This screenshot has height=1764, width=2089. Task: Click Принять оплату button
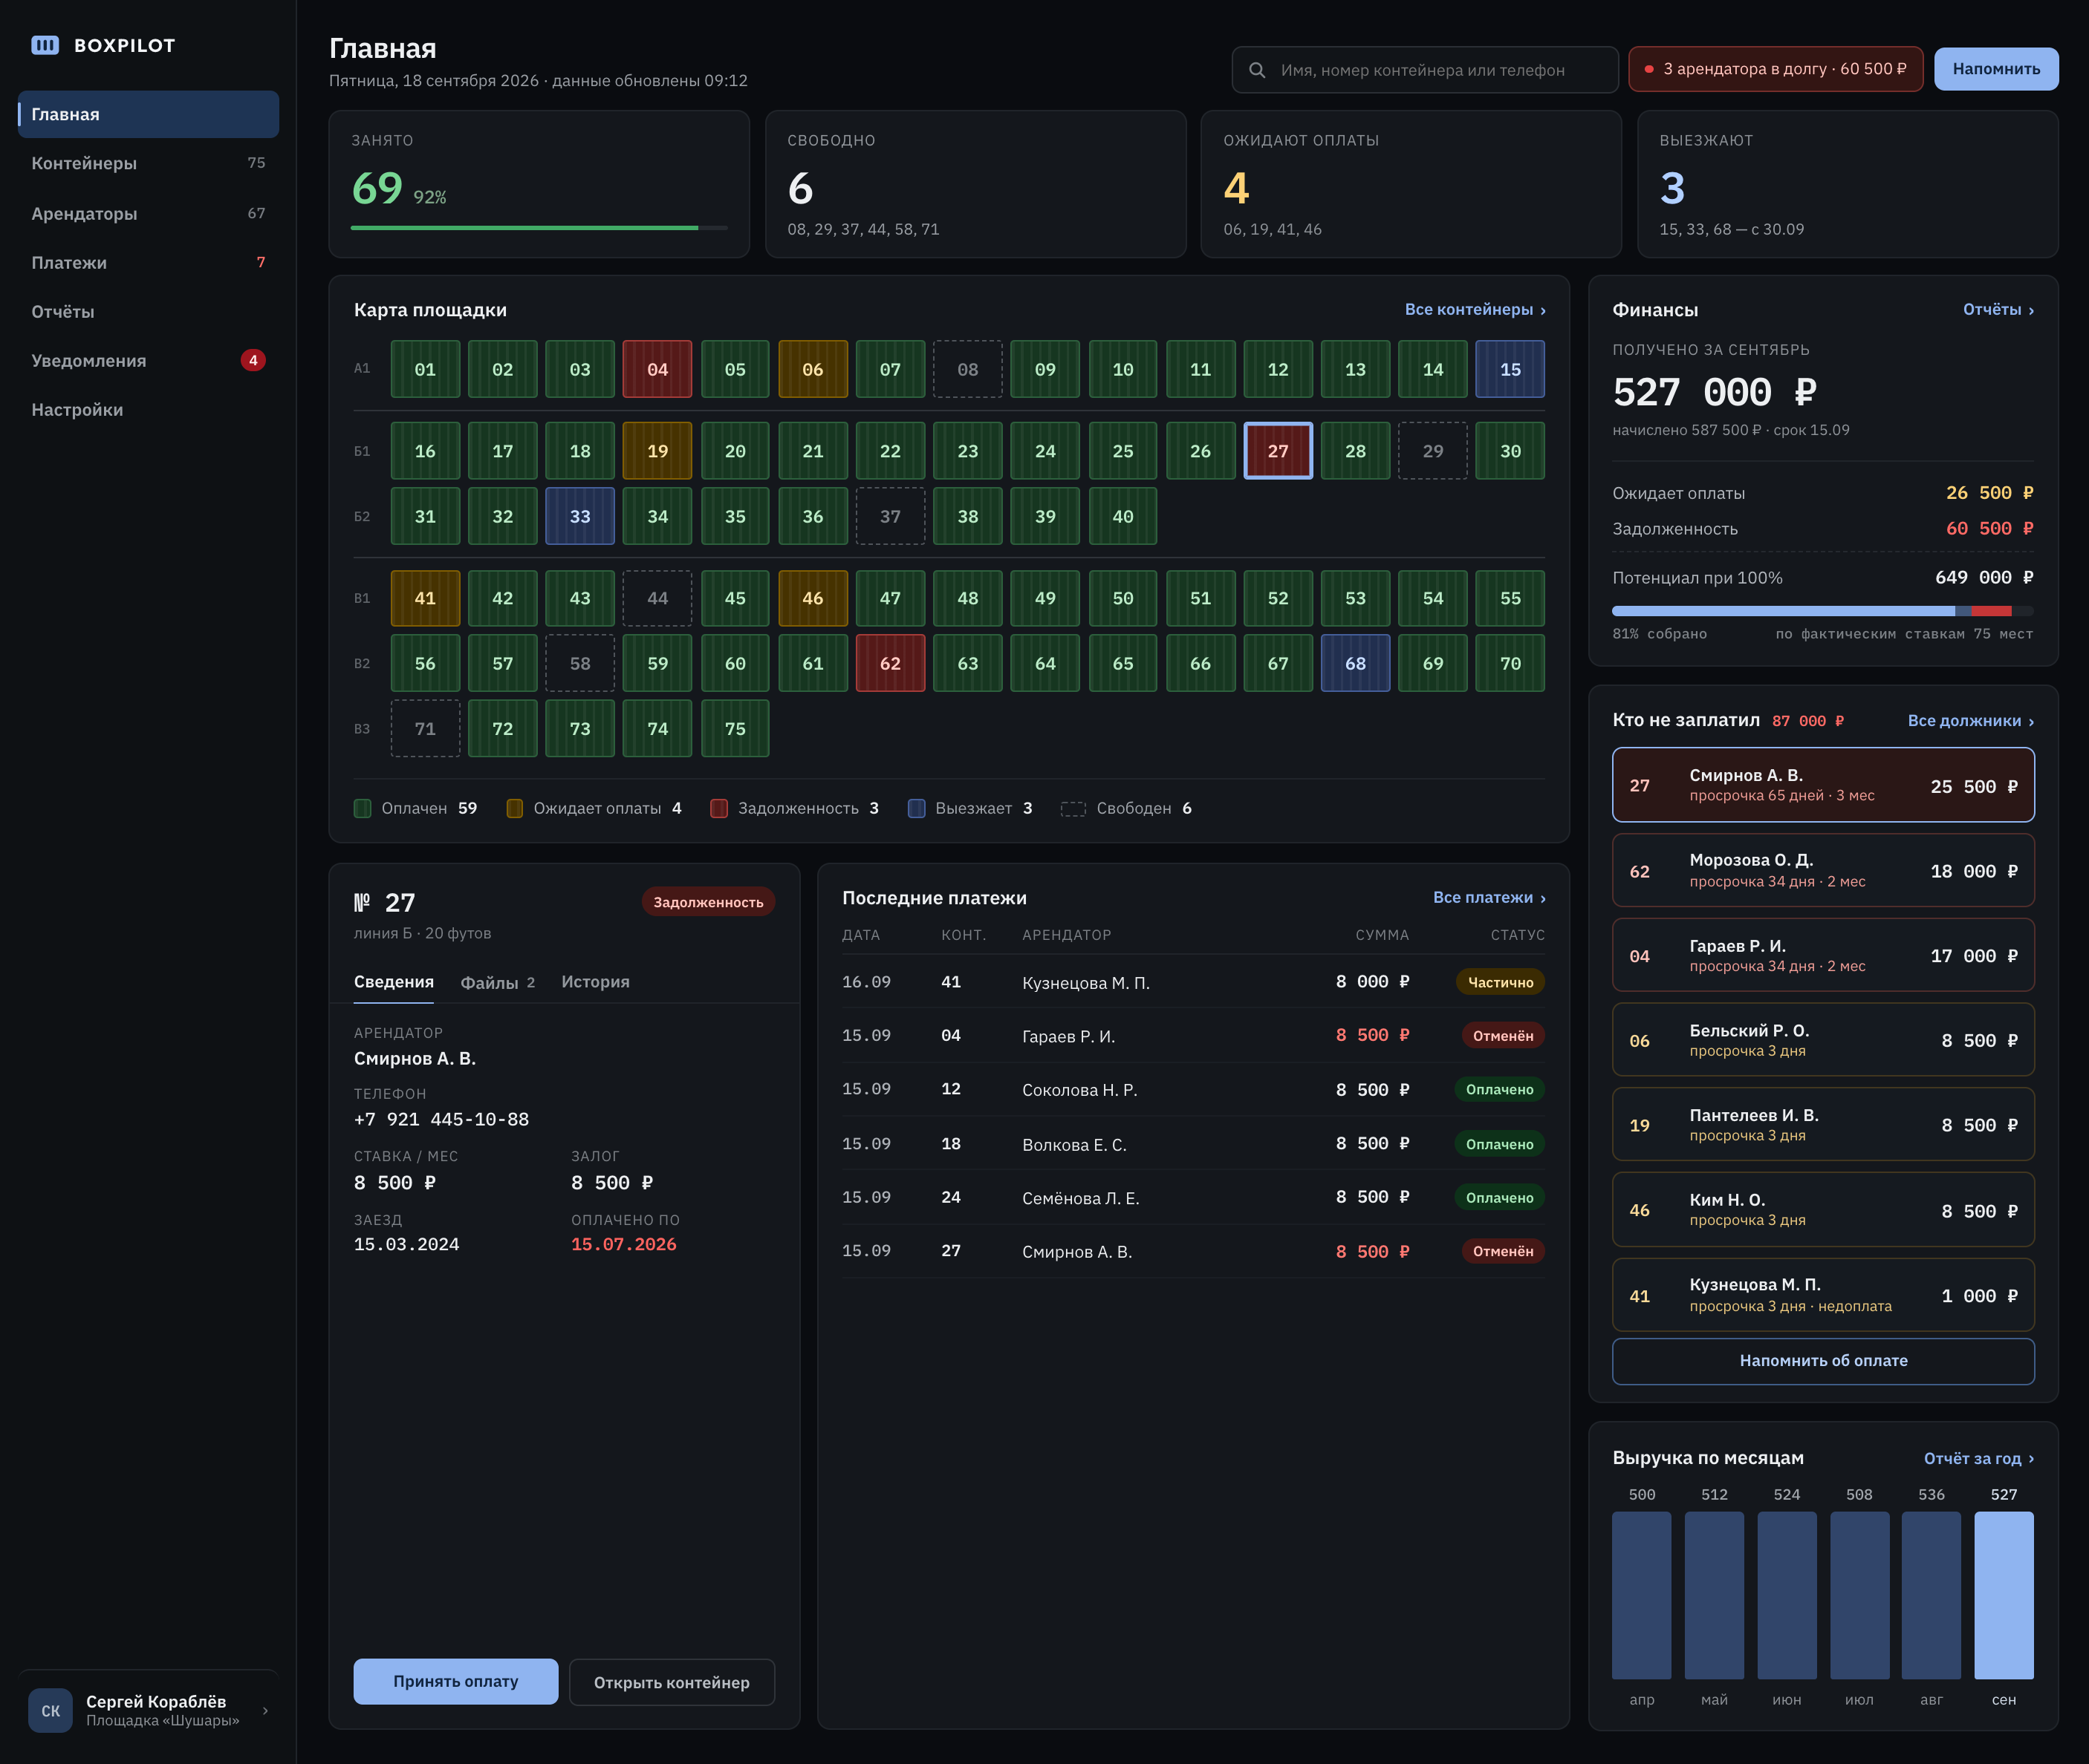coord(455,1682)
